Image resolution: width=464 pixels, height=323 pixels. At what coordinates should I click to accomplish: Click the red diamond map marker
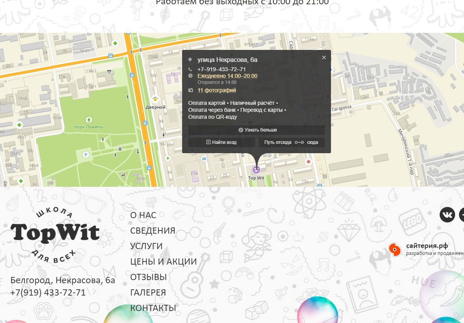pyautogui.click(x=308, y=161)
